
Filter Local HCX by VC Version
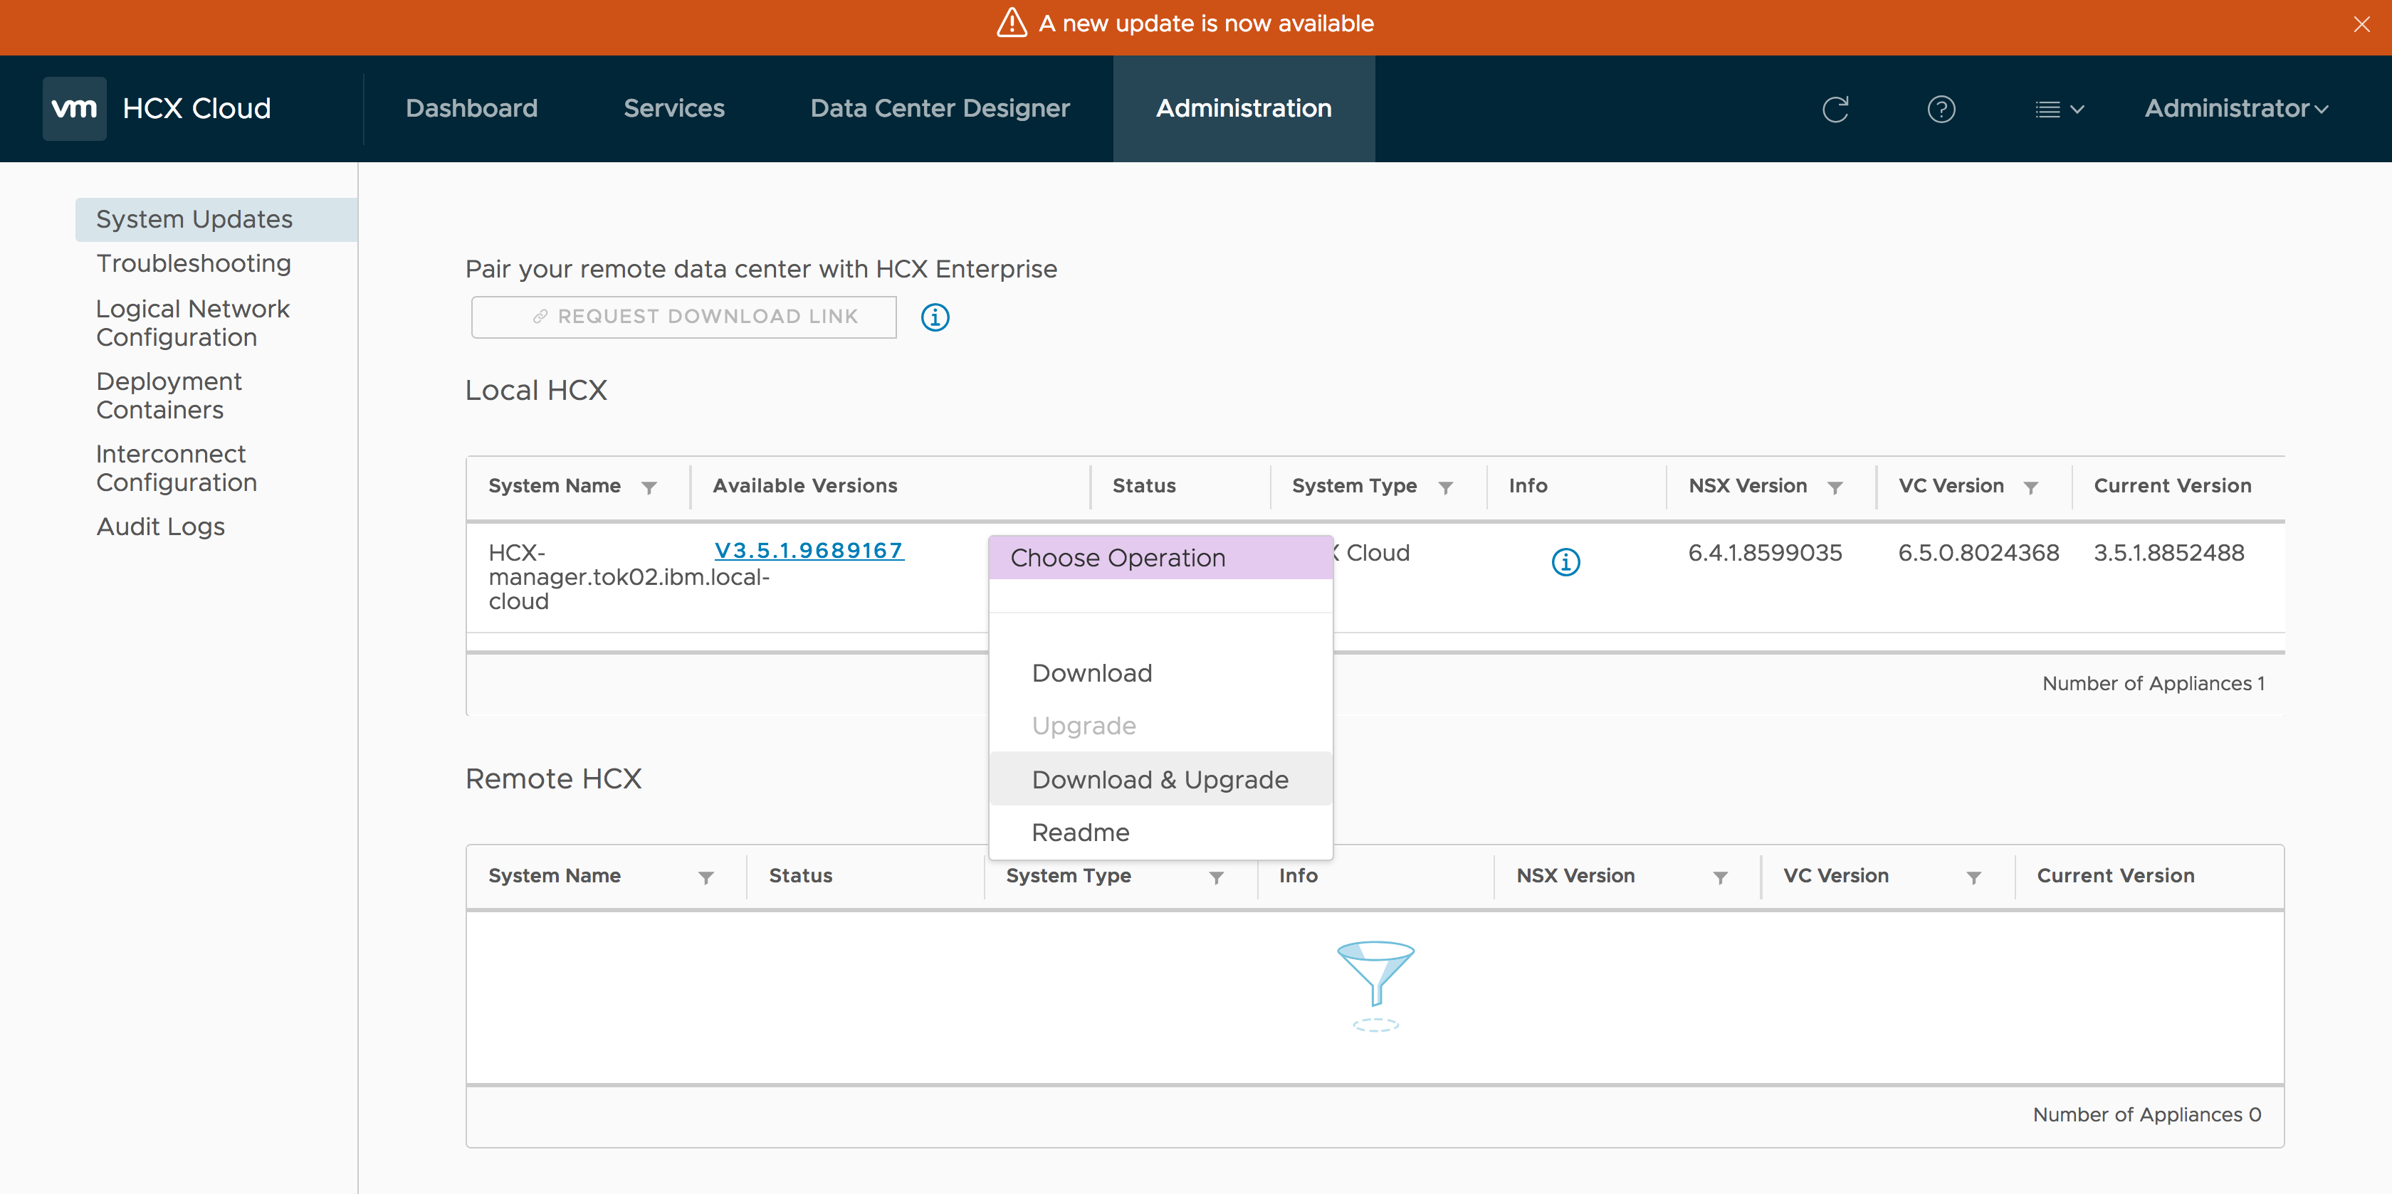coord(2031,487)
